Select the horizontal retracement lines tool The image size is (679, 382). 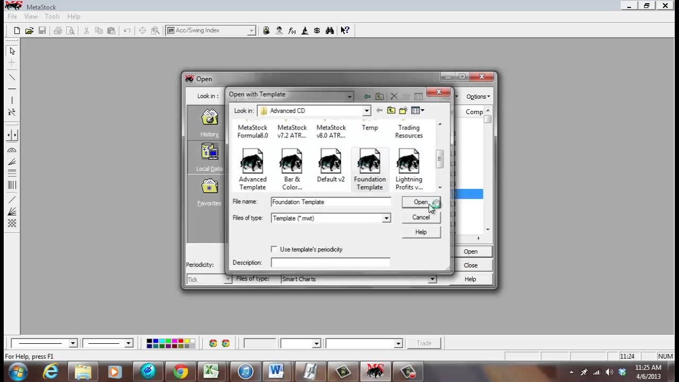coord(12,173)
